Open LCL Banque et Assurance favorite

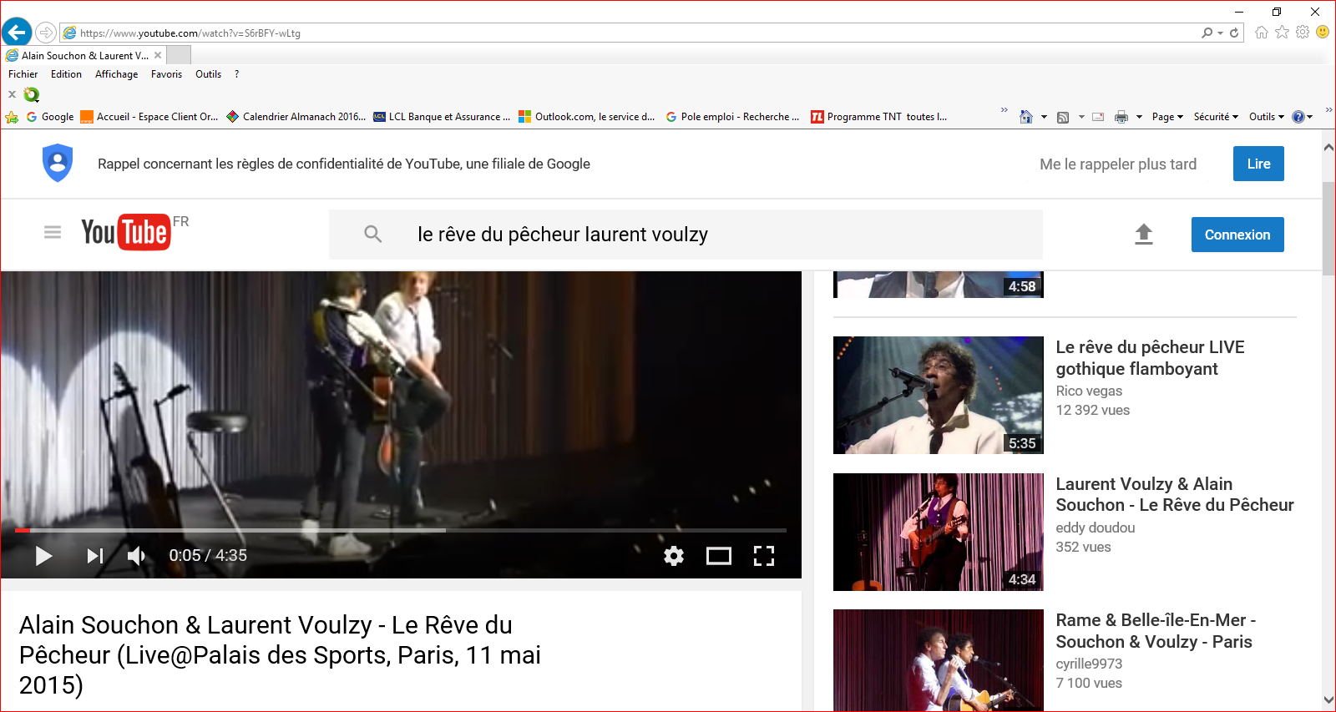click(442, 117)
